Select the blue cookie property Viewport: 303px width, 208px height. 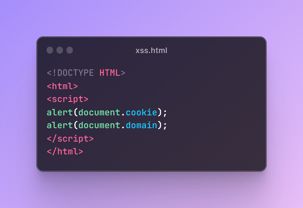142,112
